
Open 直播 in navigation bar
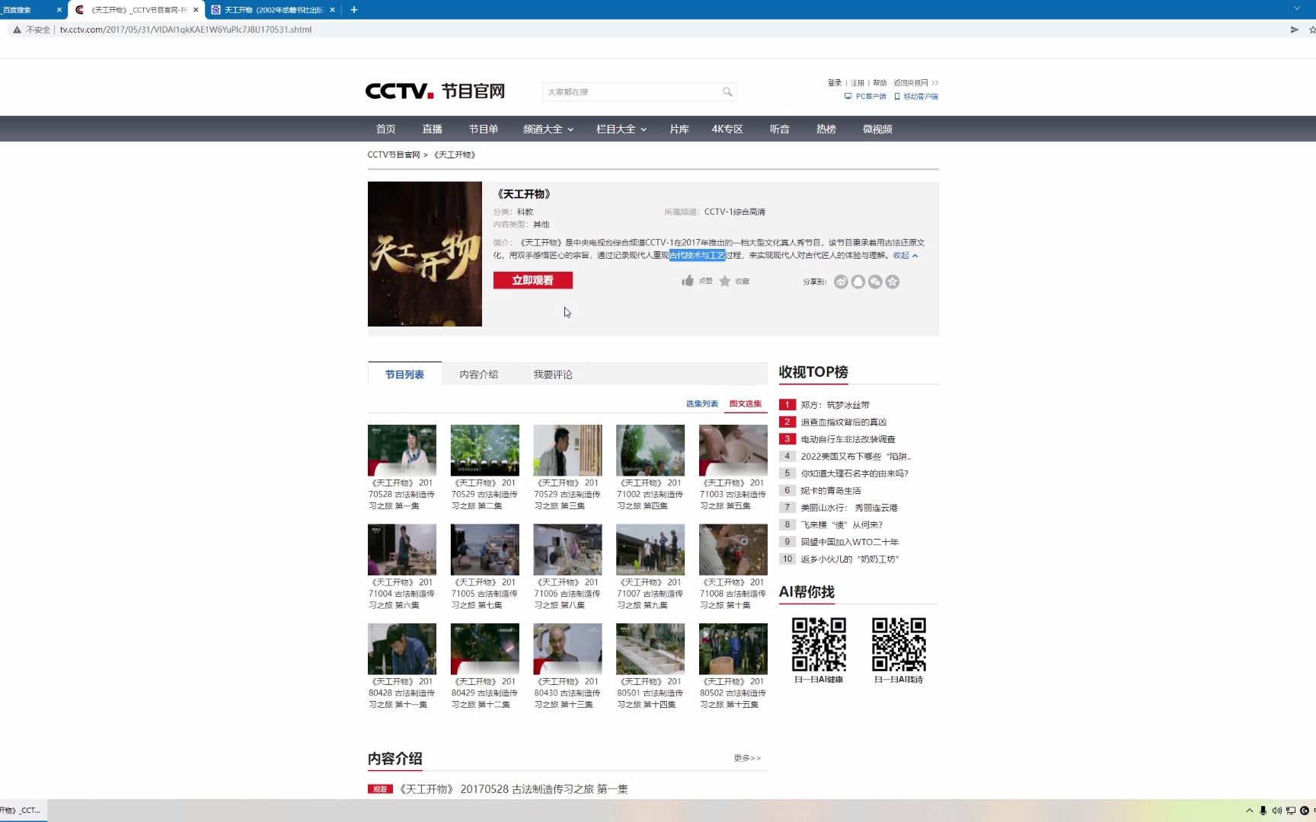[433, 129]
